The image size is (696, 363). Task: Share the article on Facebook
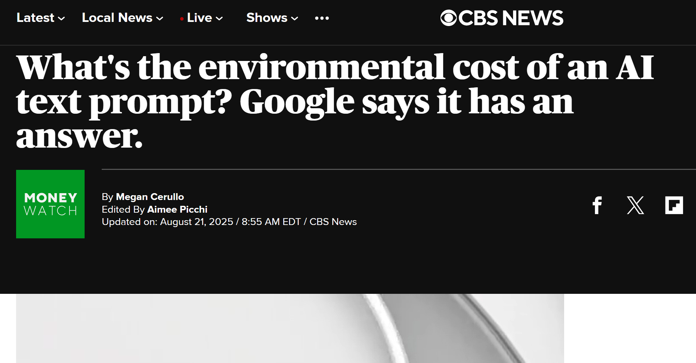[x=597, y=205]
